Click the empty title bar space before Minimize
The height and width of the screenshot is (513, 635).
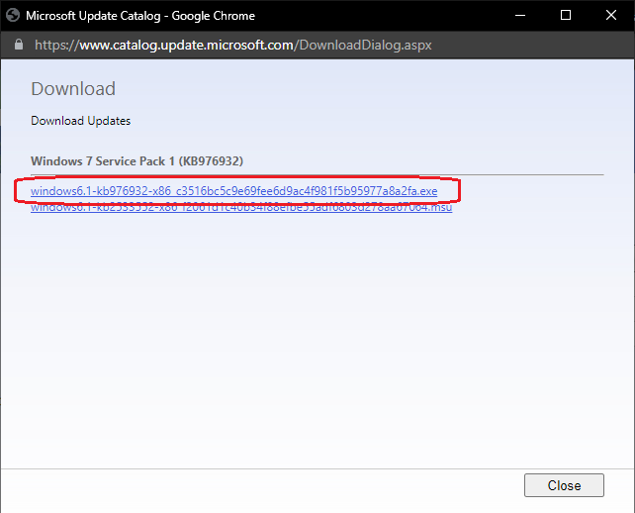coord(396,16)
